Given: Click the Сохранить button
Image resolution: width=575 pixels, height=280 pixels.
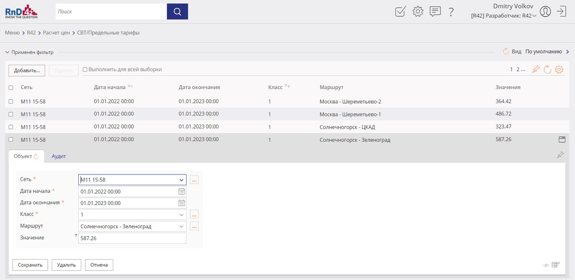Looking at the screenshot, I should [30, 265].
